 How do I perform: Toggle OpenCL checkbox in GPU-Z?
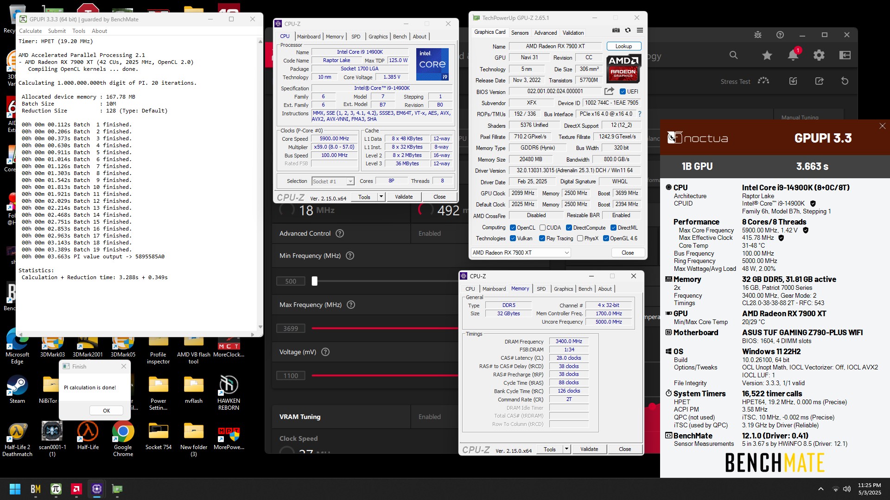513,228
